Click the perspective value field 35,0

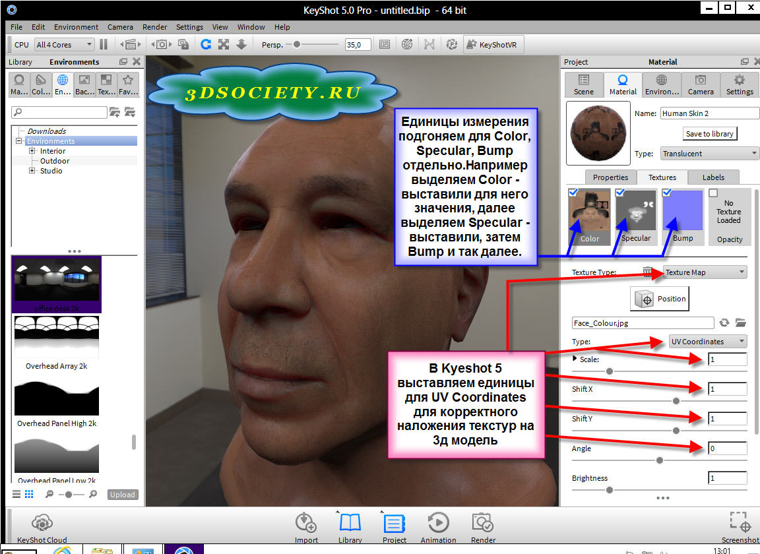coord(358,45)
